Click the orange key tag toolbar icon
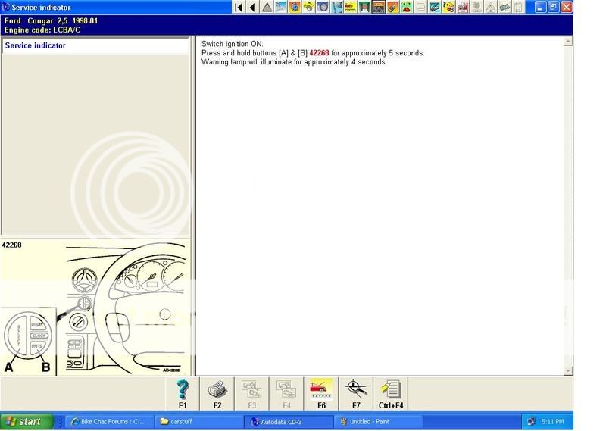Screen dimensions: 606x431 click(392, 7)
